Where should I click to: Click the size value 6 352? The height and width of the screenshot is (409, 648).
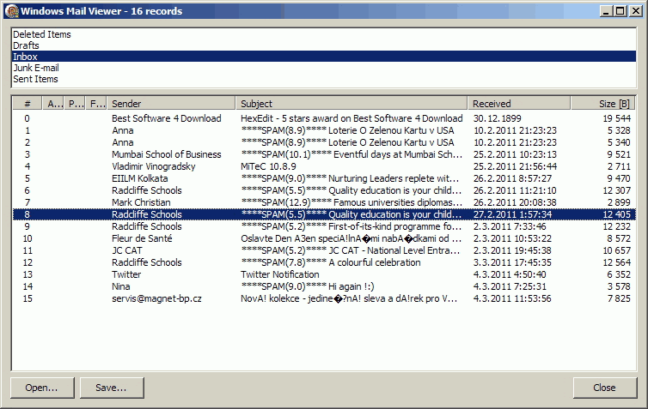pyautogui.click(x=619, y=274)
